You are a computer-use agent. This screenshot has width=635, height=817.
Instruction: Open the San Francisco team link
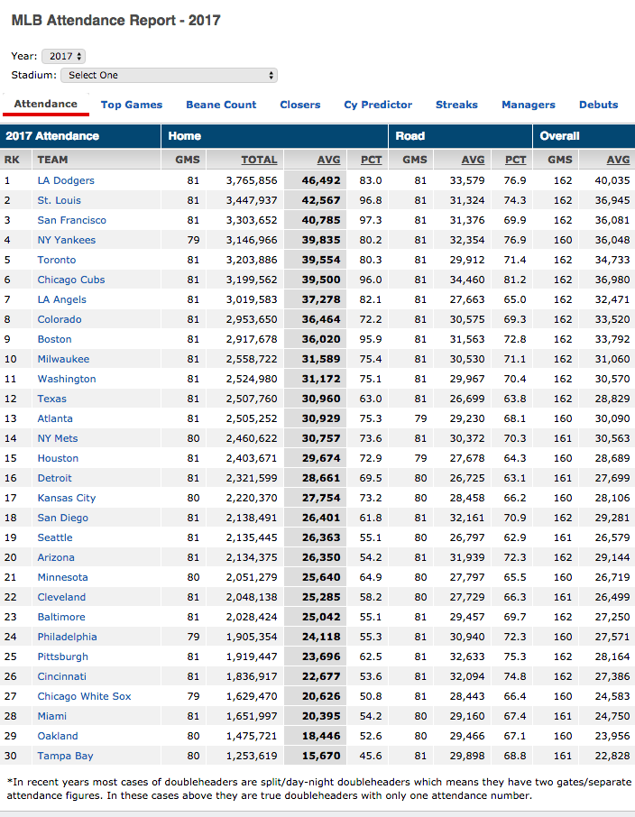point(71,220)
